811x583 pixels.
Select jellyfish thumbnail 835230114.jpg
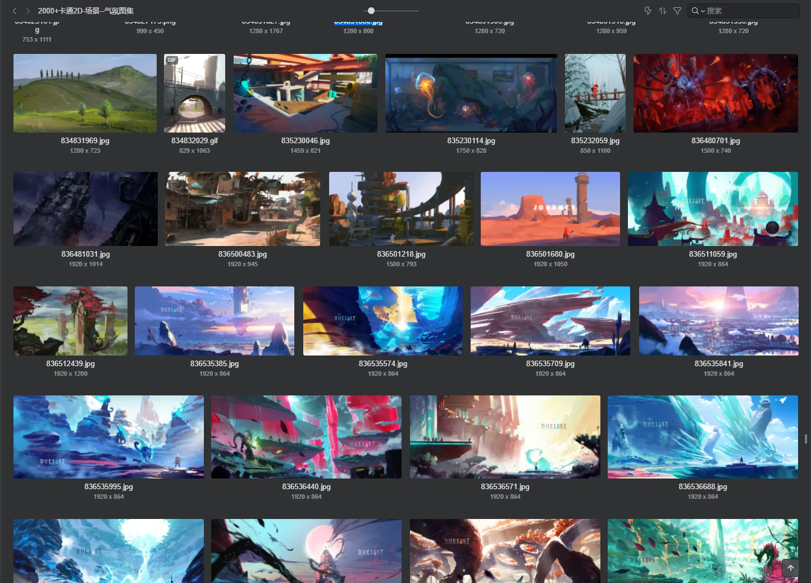click(x=471, y=93)
